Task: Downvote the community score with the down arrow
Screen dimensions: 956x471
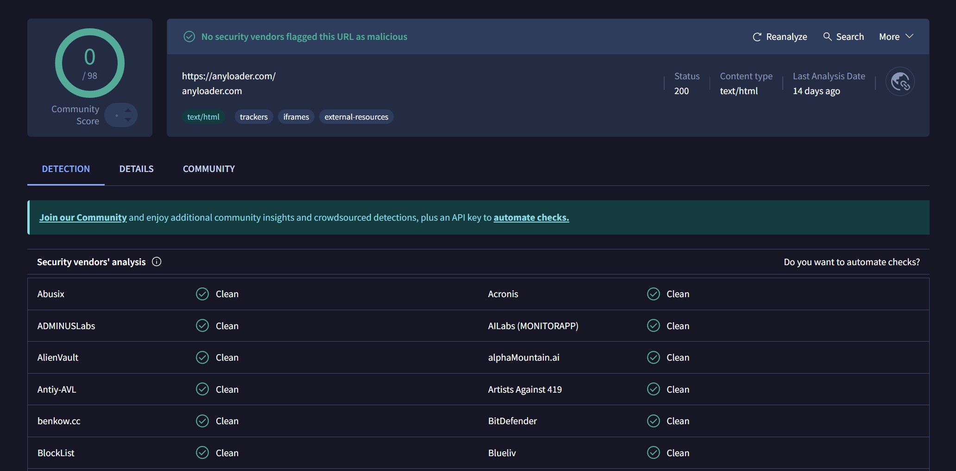Action: point(128,120)
